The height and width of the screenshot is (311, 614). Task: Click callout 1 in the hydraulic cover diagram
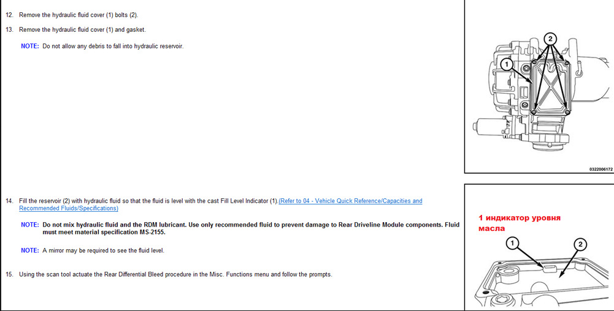507,64
